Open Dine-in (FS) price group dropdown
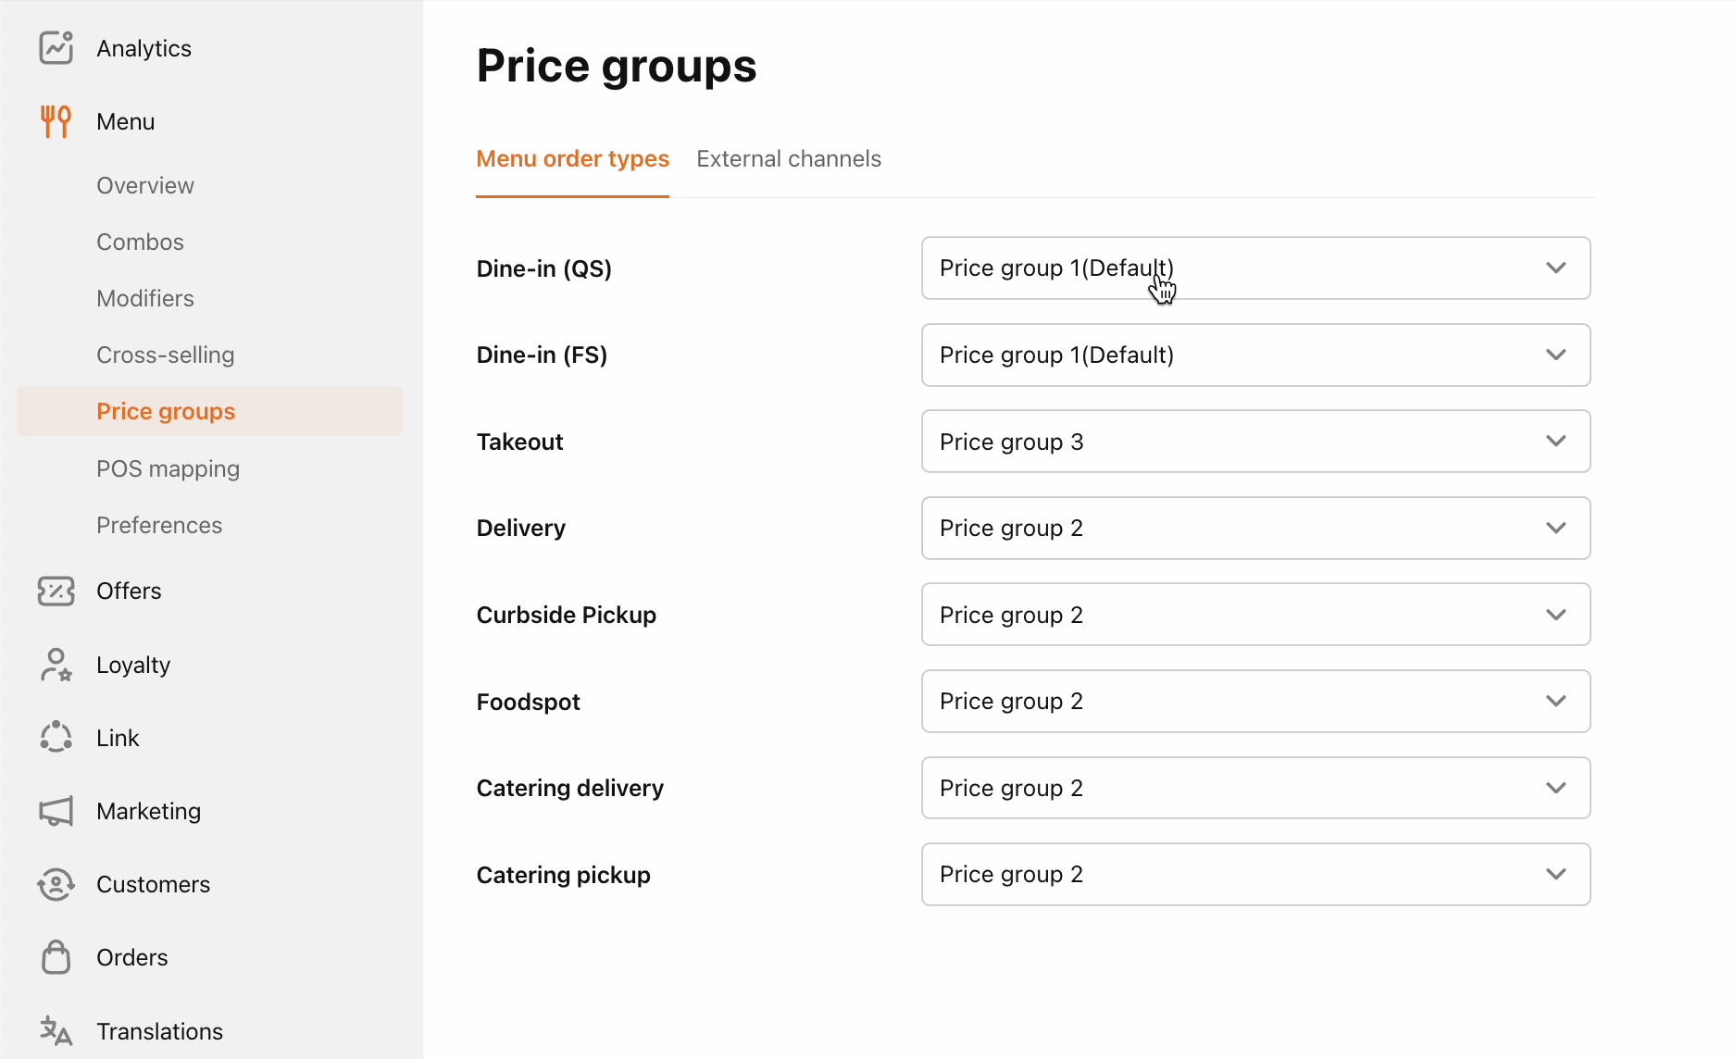The height and width of the screenshot is (1059, 1735). (x=1255, y=355)
